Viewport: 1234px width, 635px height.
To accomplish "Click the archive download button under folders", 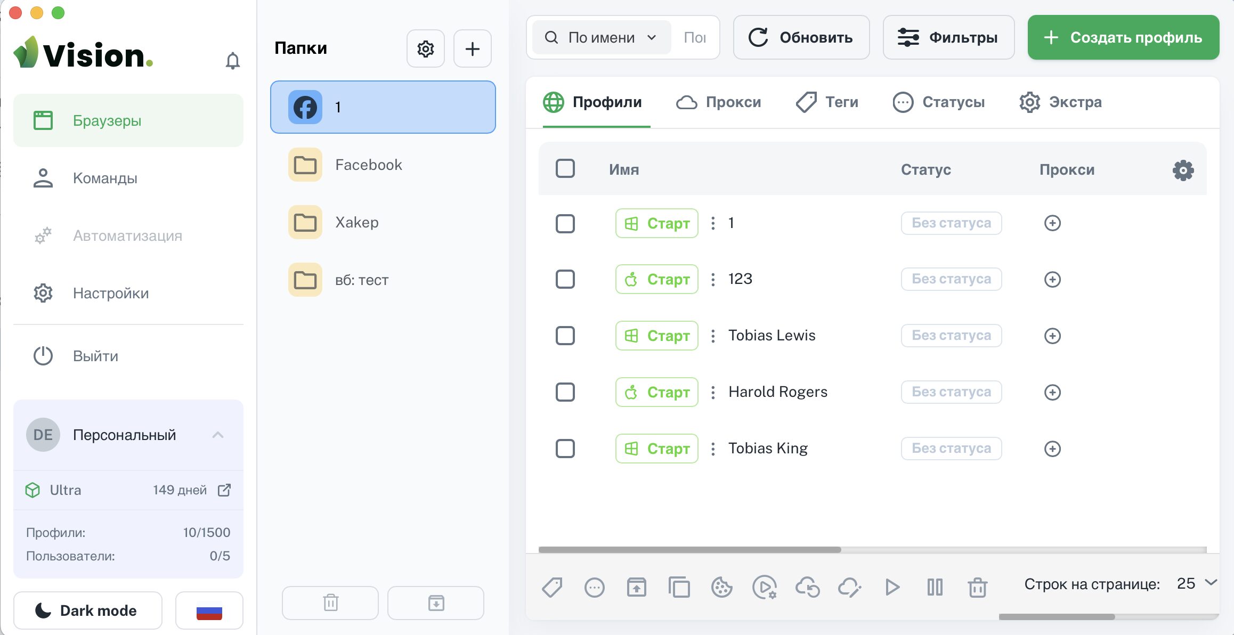I will coord(436,603).
